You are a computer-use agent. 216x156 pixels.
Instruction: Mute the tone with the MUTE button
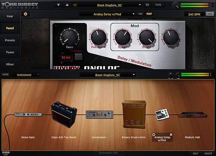click(5, 75)
